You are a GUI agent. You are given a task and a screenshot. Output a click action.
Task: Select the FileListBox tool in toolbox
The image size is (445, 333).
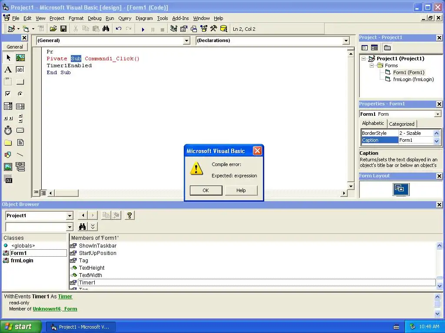20,142
